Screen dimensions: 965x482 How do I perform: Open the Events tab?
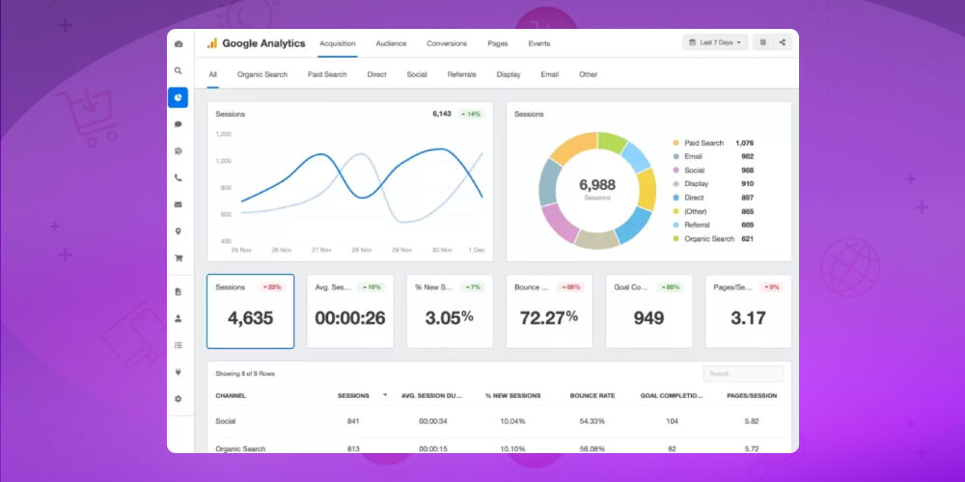(539, 43)
